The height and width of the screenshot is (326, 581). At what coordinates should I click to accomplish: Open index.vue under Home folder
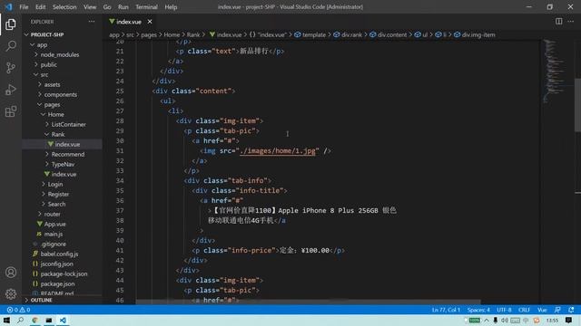pyautogui.click(x=64, y=174)
